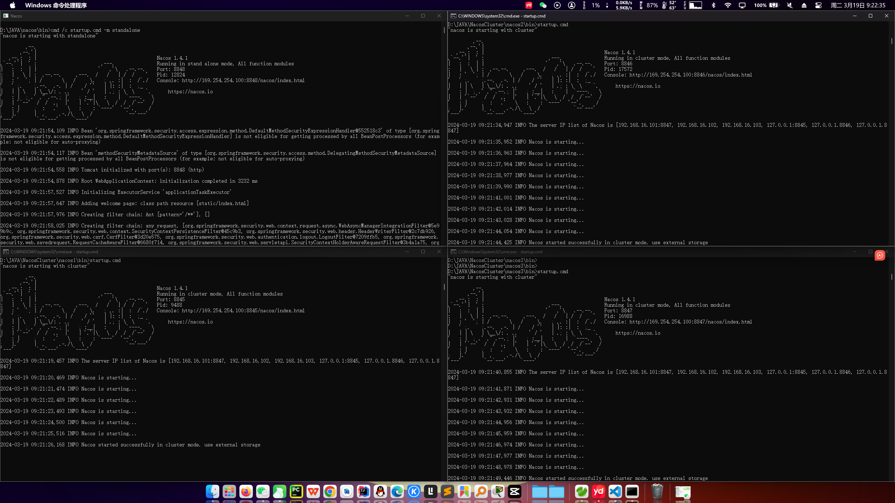Click 'Tomcat initialized with port(s): 8848' log line
Screen dimensions: 895x503
tap(102, 170)
